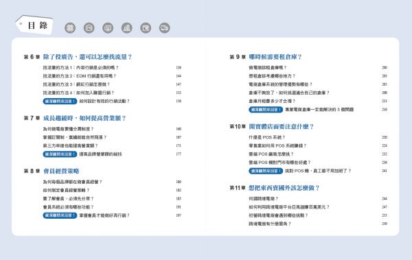Screen dimensions: 412x260
Task: Click the 目錄 price-tag label
Action: [34, 25]
